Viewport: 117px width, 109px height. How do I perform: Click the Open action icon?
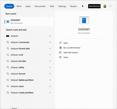point(60,43)
